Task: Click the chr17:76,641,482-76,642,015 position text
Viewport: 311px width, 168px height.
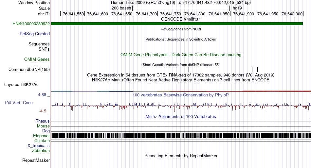Action: 215,3
